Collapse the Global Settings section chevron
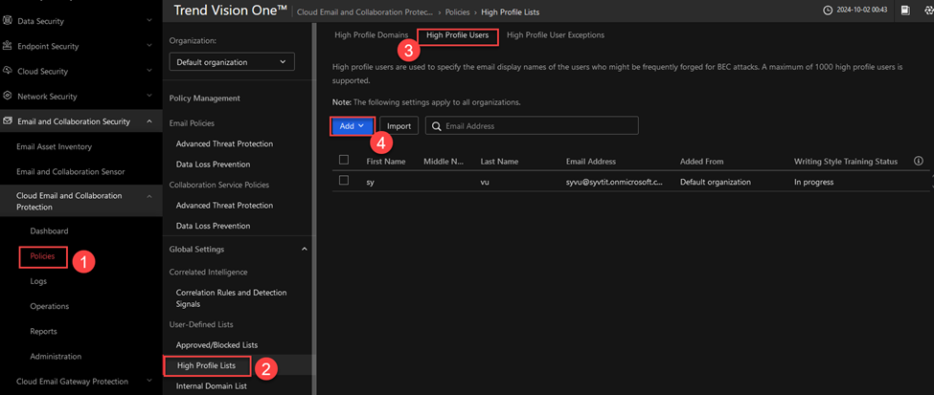 click(305, 250)
